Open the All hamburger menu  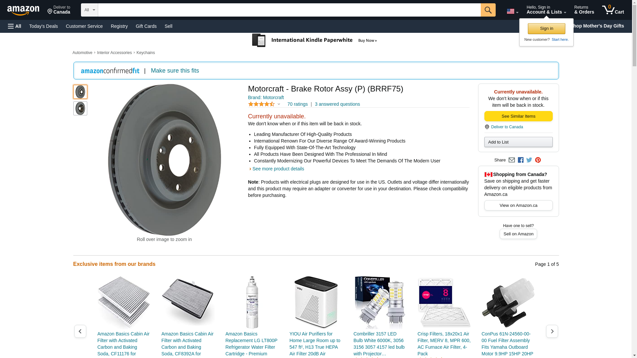click(15, 26)
